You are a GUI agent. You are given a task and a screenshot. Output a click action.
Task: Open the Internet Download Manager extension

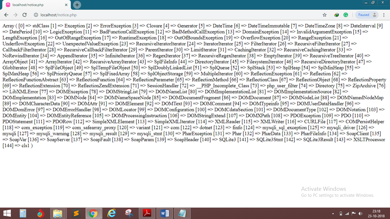(x=337, y=15)
